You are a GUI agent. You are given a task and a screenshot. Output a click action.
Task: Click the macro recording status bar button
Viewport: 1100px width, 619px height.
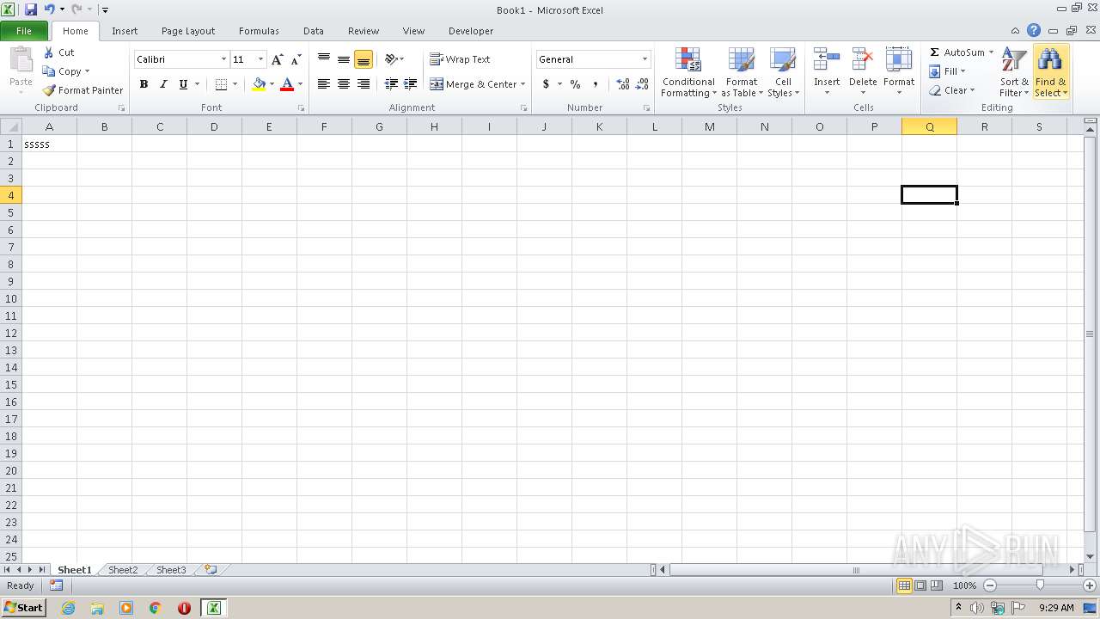pos(56,585)
